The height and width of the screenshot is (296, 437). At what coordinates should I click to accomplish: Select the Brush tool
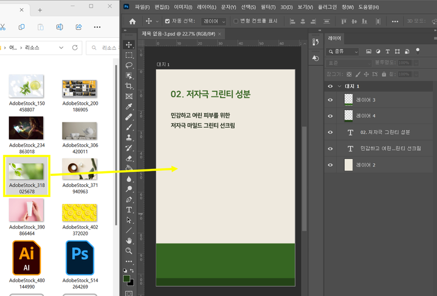click(x=129, y=128)
